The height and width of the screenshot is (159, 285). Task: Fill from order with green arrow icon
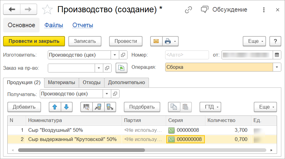(121, 68)
